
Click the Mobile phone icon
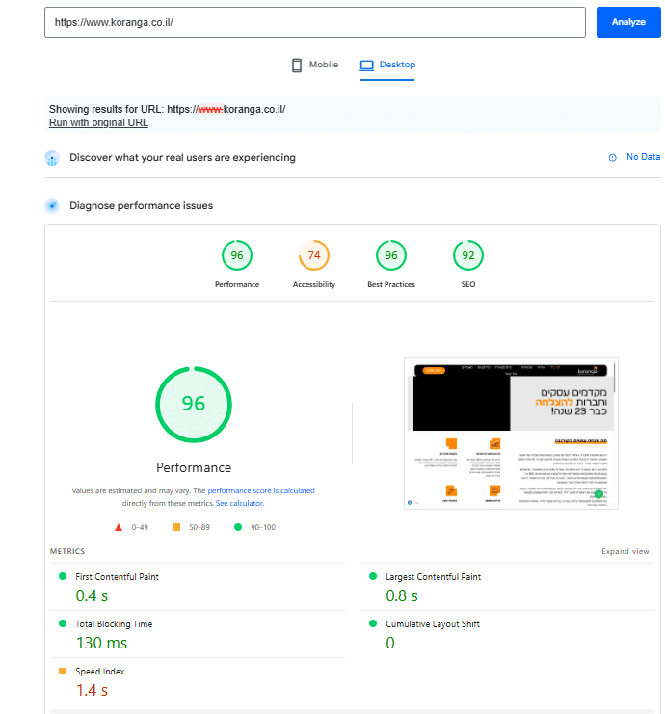click(x=297, y=66)
